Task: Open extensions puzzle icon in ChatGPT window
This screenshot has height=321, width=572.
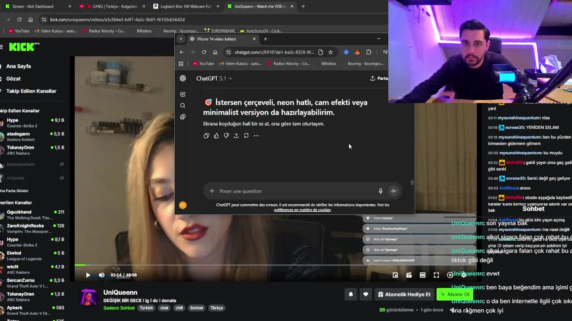Action: tap(369, 52)
